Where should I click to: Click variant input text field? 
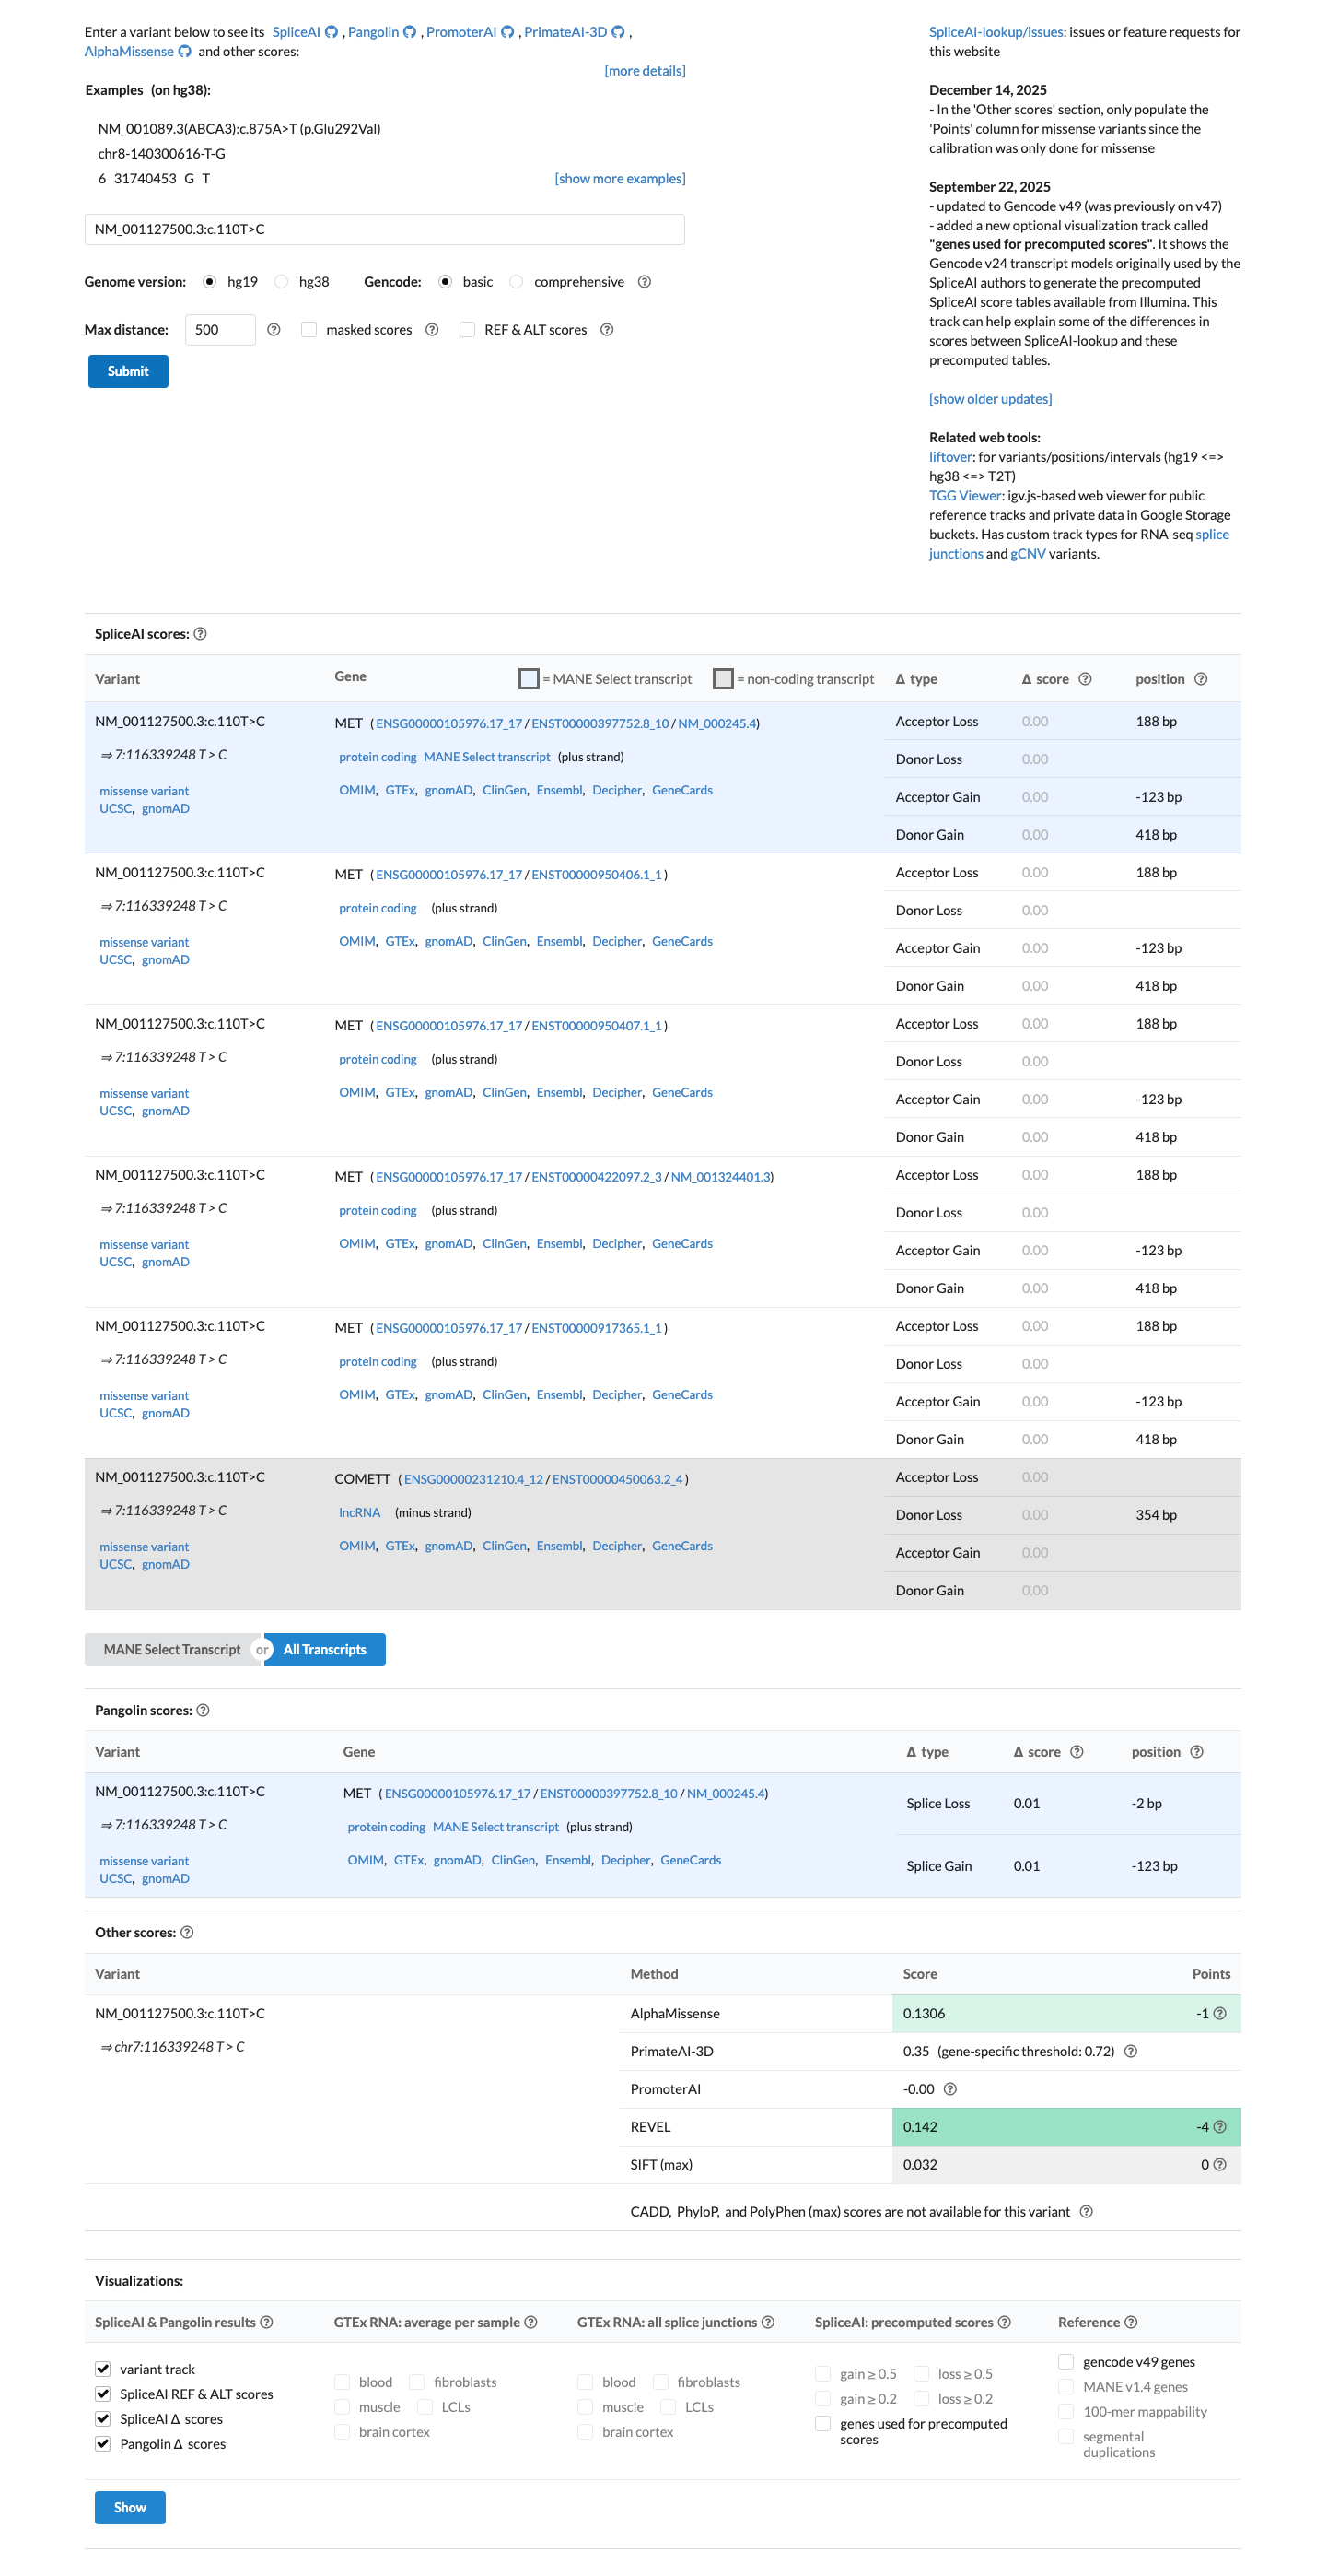pyautogui.click(x=385, y=230)
